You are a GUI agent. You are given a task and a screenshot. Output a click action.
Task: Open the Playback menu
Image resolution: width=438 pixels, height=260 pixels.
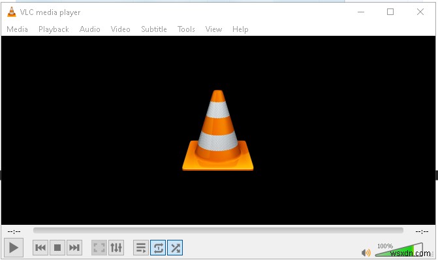[54, 29]
